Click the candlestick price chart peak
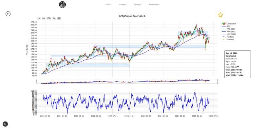 196,25
